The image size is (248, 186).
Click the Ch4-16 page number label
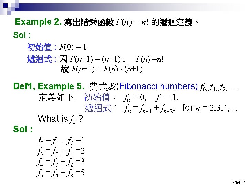(239, 183)
